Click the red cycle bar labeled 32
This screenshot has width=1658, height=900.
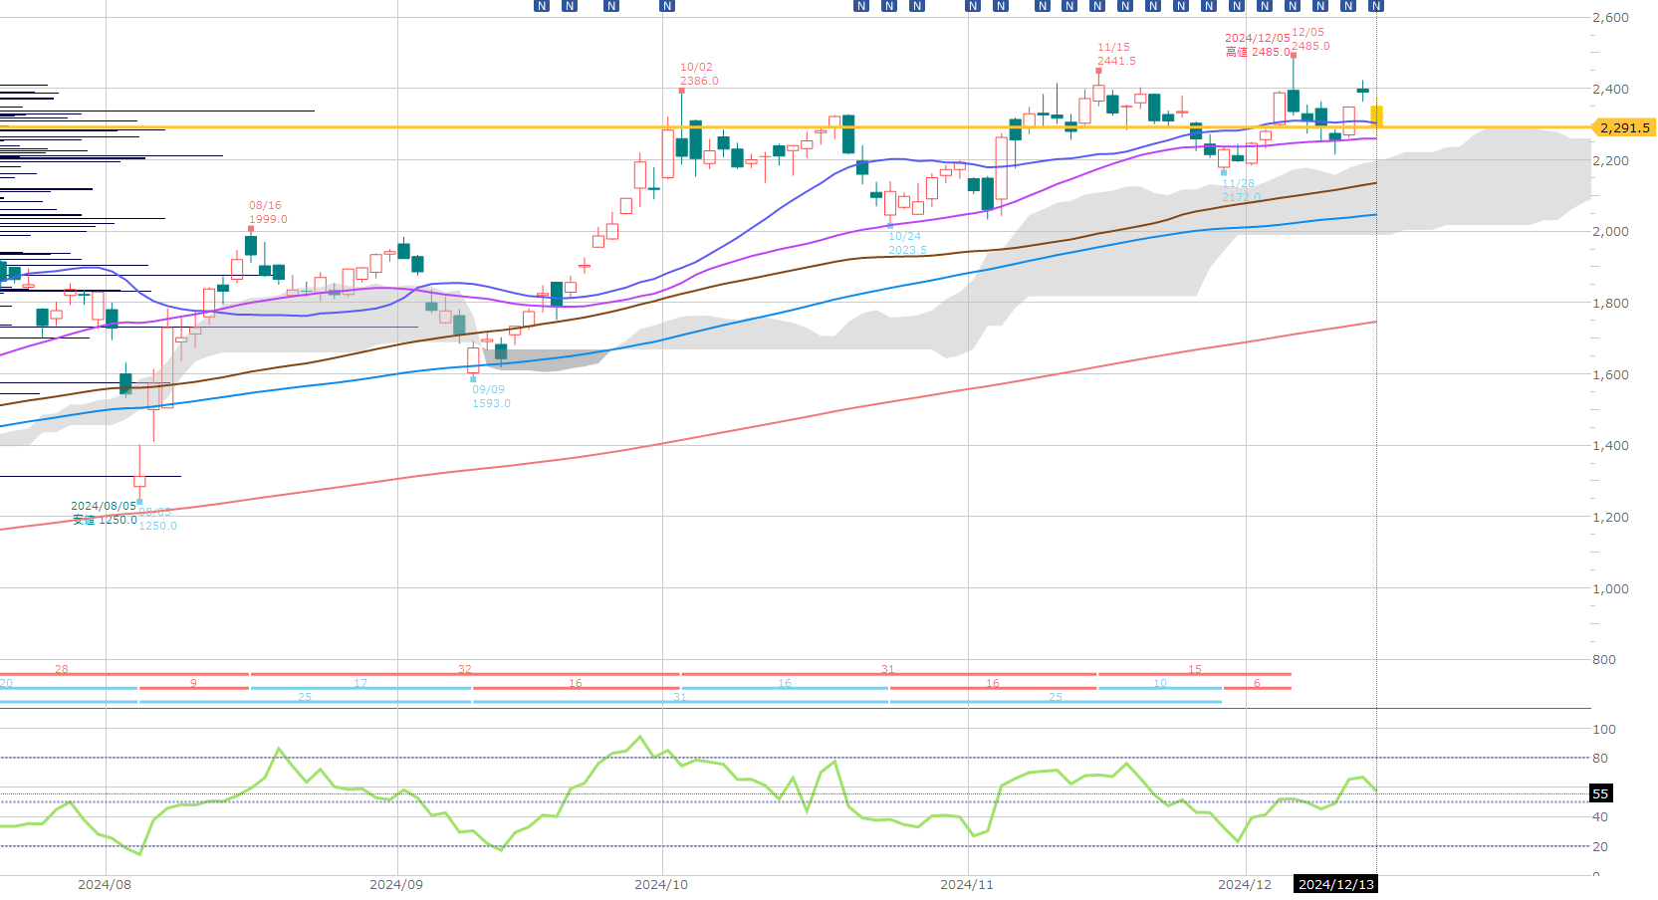click(x=465, y=674)
